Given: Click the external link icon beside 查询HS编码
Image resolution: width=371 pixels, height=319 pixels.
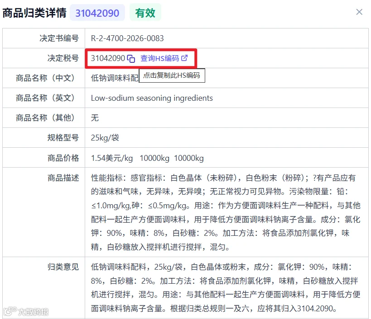Looking at the screenshot, I should click(x=184, y=58).
